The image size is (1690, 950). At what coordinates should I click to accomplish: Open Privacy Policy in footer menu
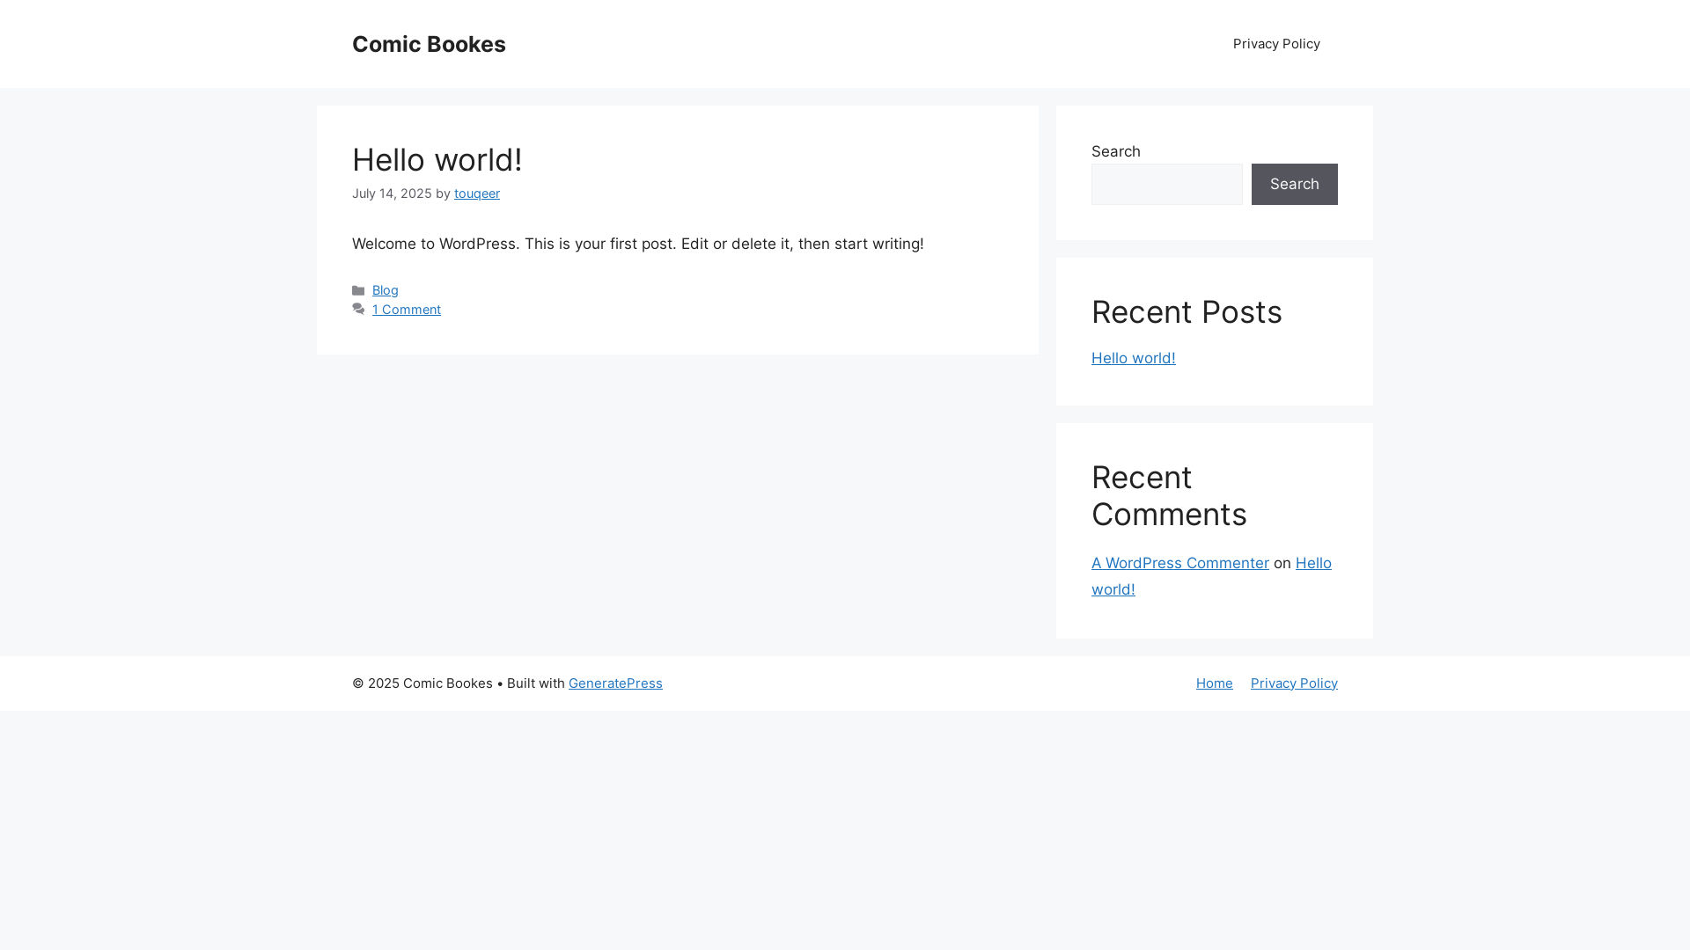tap(1294, 683)
